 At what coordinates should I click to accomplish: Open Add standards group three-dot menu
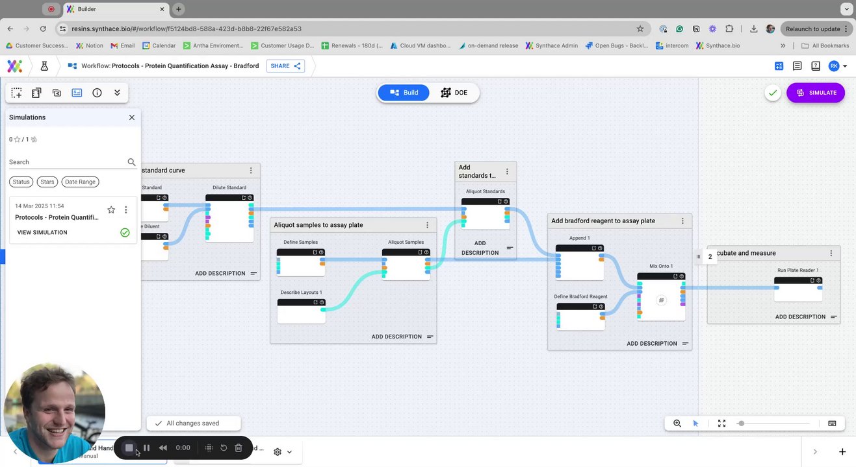coord(507,172)
